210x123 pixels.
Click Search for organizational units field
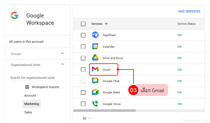tap(37, 78)
